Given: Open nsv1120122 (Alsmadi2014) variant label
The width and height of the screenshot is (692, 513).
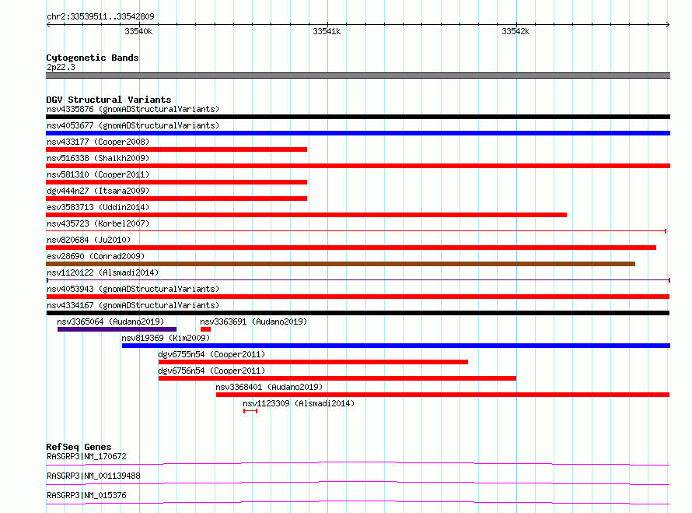Looking at the screenshot, I should (103, 272).
